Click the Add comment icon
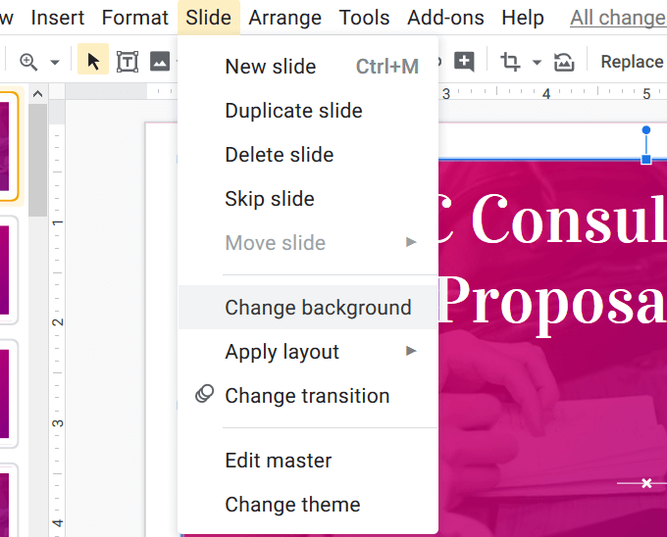This screenshot has height=537, width=667. pyautogui.click(x=463, y=62)
